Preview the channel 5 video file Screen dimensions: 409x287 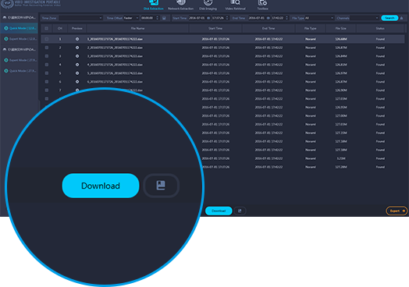[x=77, y=73]
